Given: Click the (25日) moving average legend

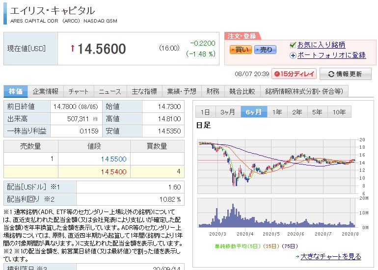Looking at the screenshot, I should (x=271, y=246).
